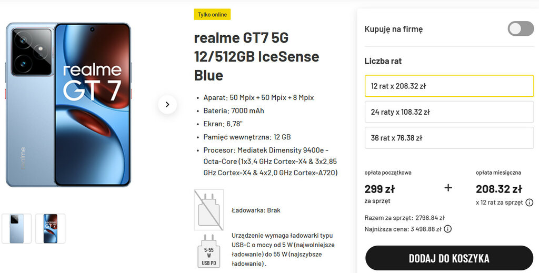This screenshot has width=539, height=273.
Task: Show the next product image with arrow
Action: click(167, 104)
